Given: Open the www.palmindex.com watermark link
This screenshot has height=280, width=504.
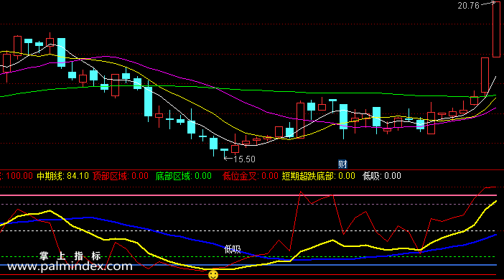Looking at the screenshot, I should pos(70,266).
